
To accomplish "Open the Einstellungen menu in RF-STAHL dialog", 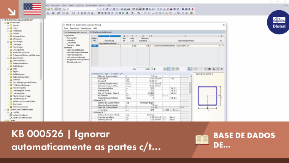I will click(x=86, y=29).
